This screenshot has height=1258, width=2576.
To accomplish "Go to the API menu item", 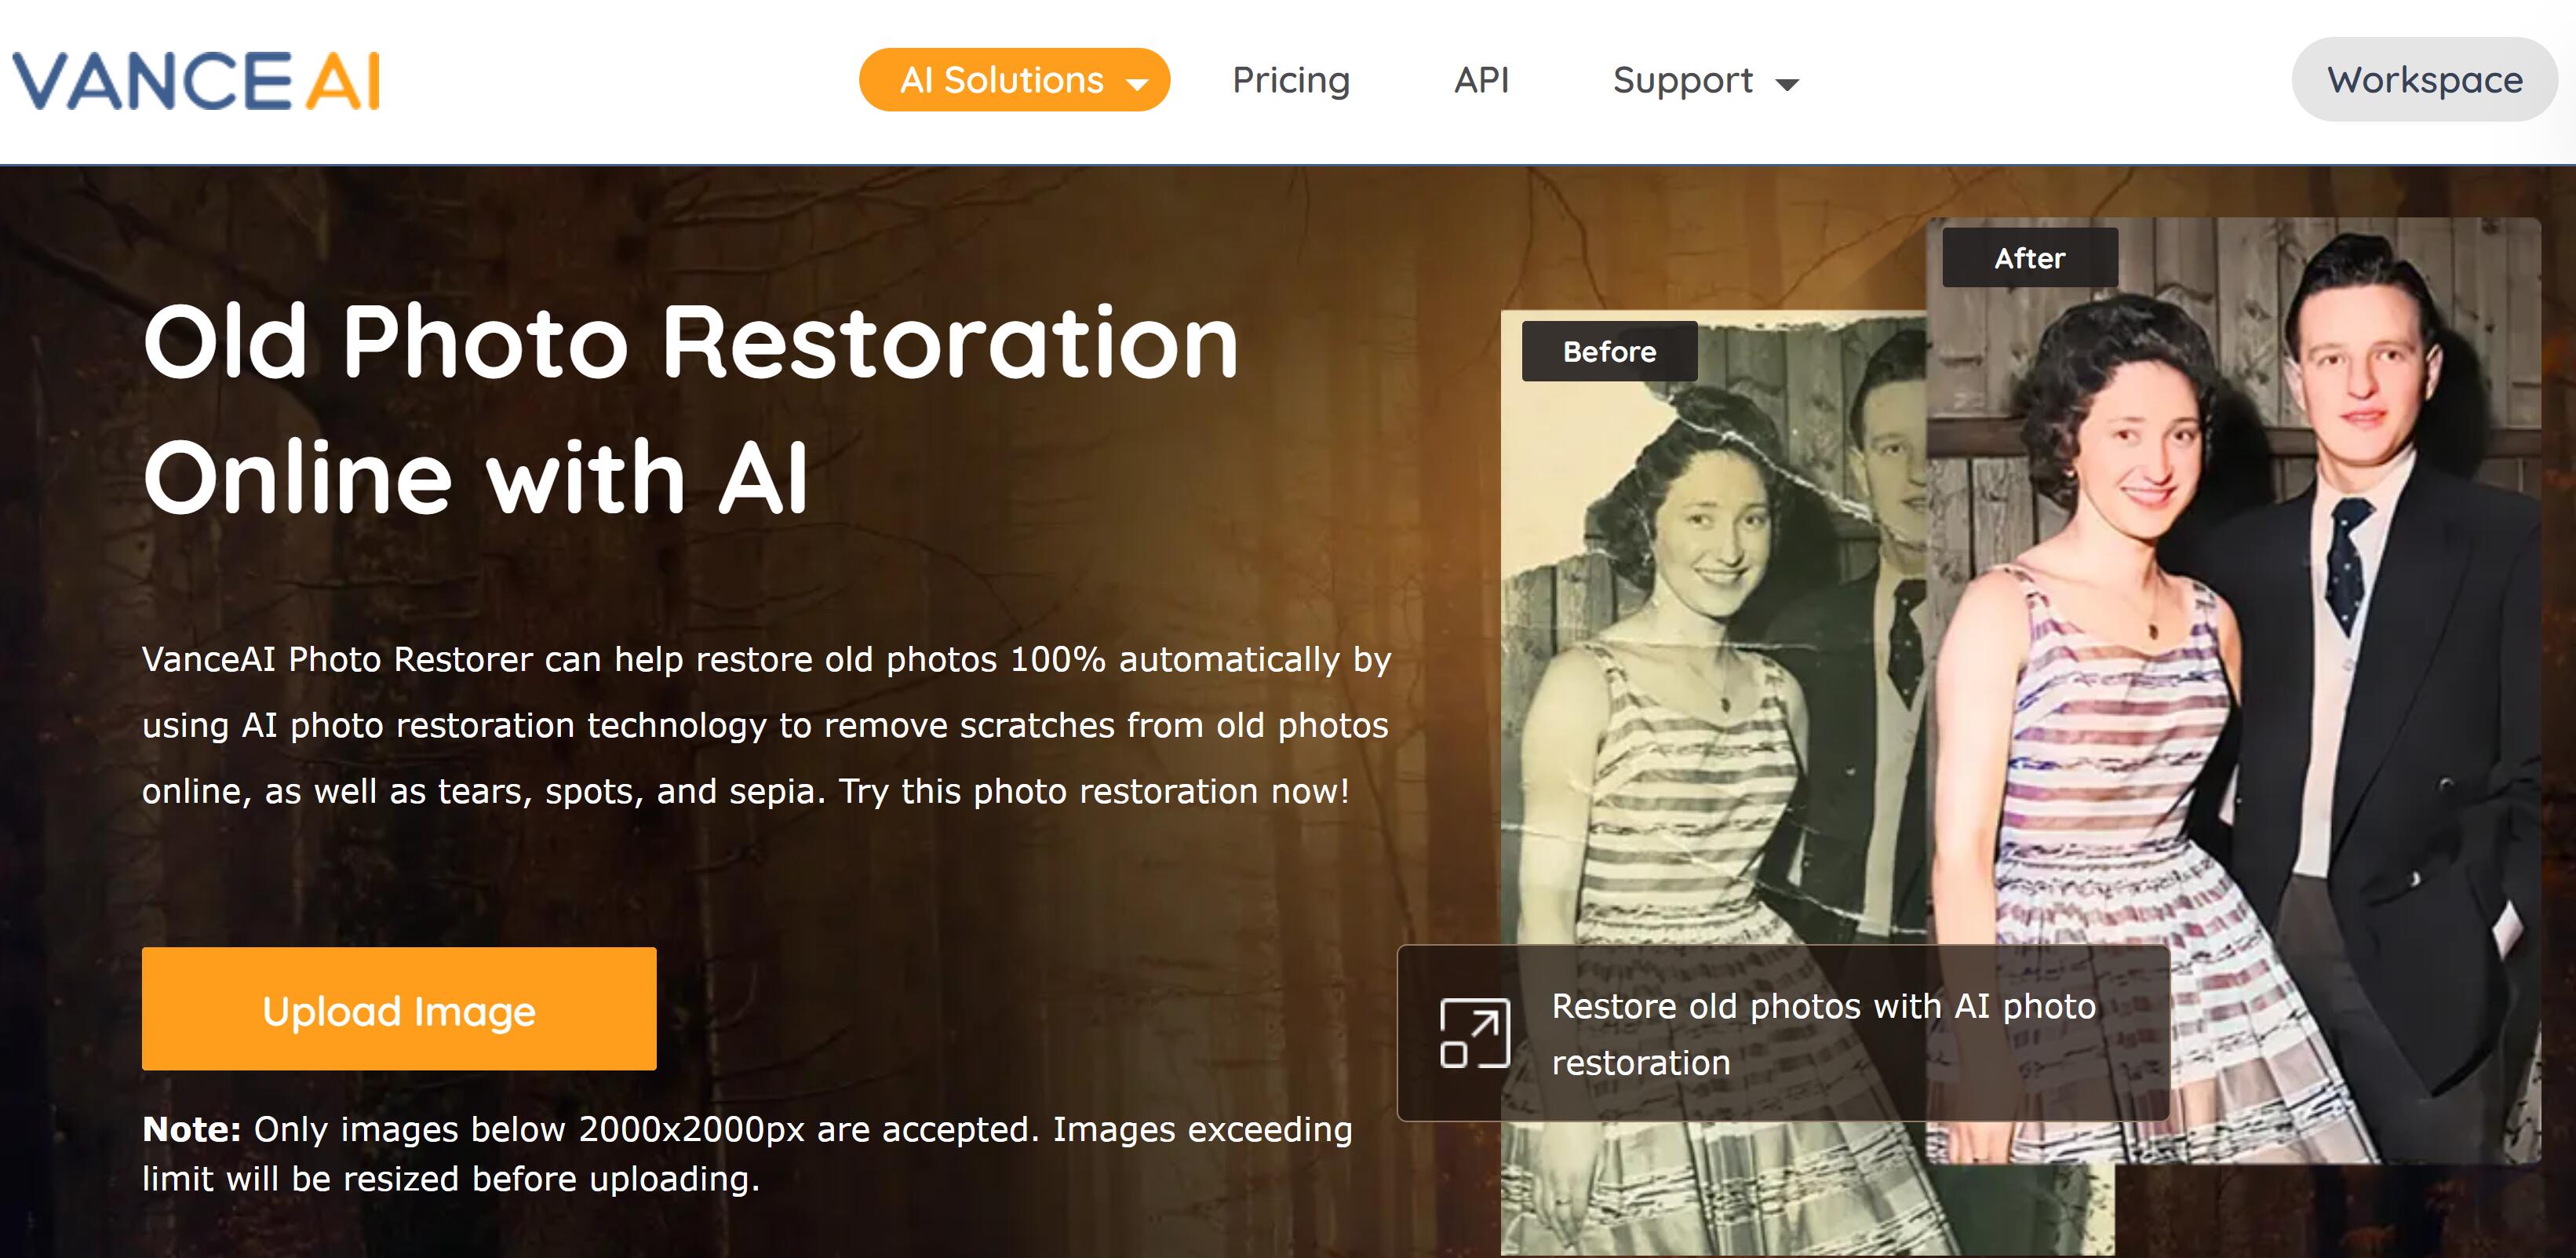I will click(1481, 80).
